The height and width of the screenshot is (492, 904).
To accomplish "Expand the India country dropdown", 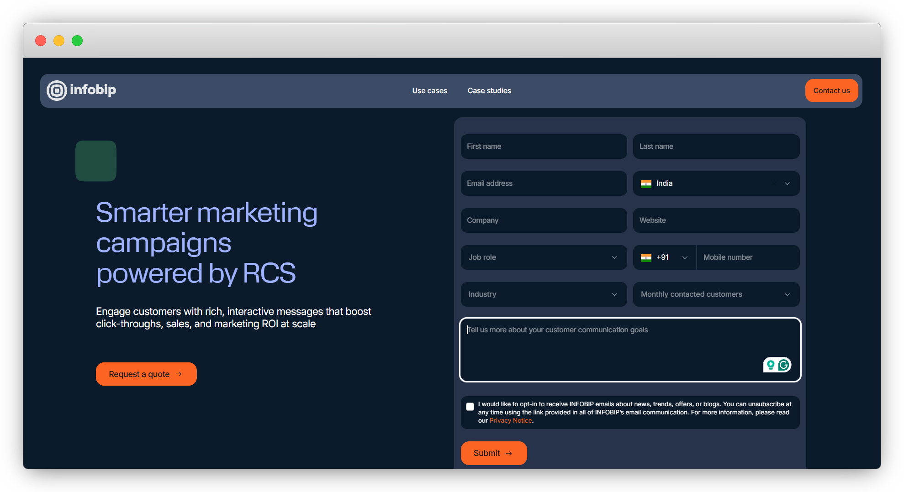I will pyautogui.click(x=716, y=183).
